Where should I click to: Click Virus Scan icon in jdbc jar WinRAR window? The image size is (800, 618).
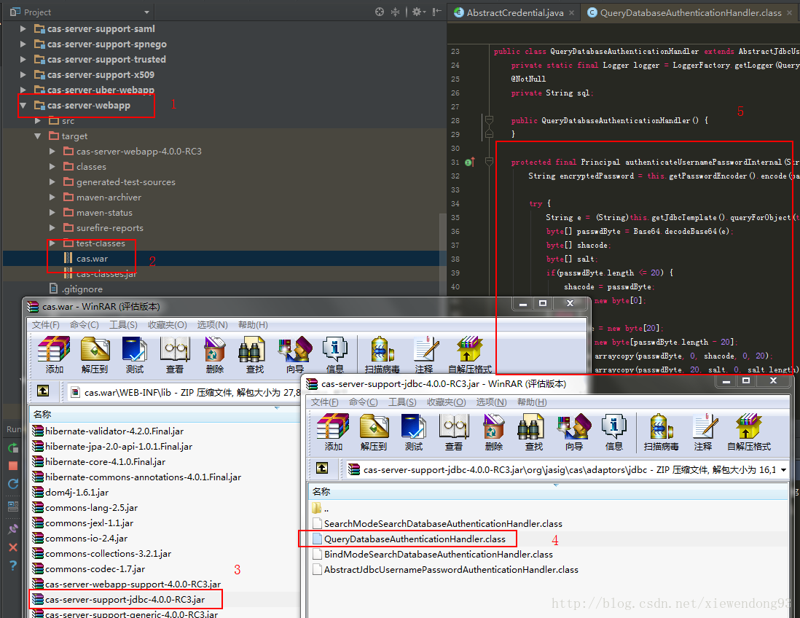click(x=662, y=426)
